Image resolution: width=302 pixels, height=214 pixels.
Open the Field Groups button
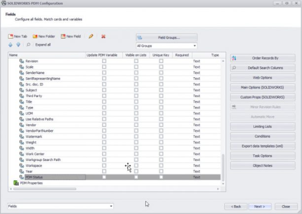tap(167, 38)
